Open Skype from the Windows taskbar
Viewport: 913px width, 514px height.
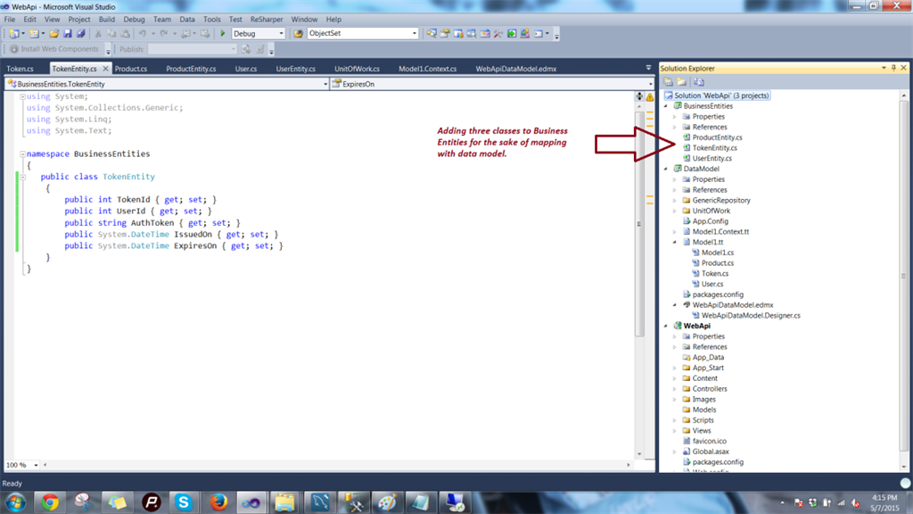tap(184, 502)
